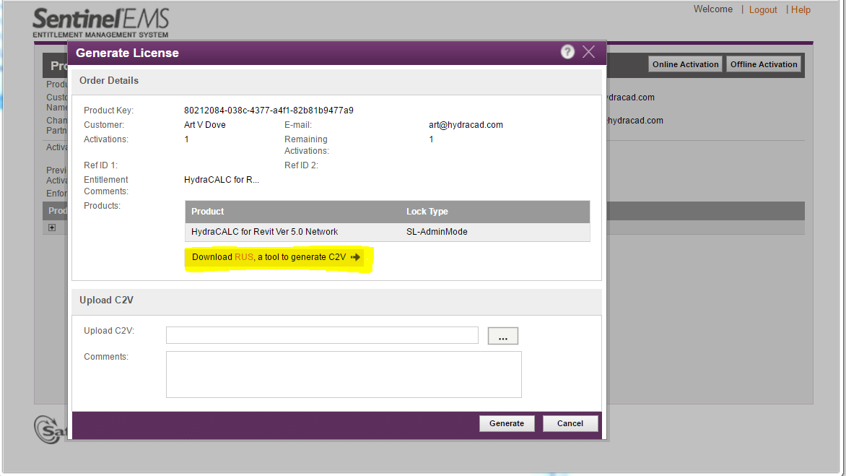Expand the product row plus icon
The image size is (846, 476).
(52, 228)
